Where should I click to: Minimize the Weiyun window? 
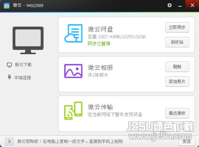pos(180,6)
